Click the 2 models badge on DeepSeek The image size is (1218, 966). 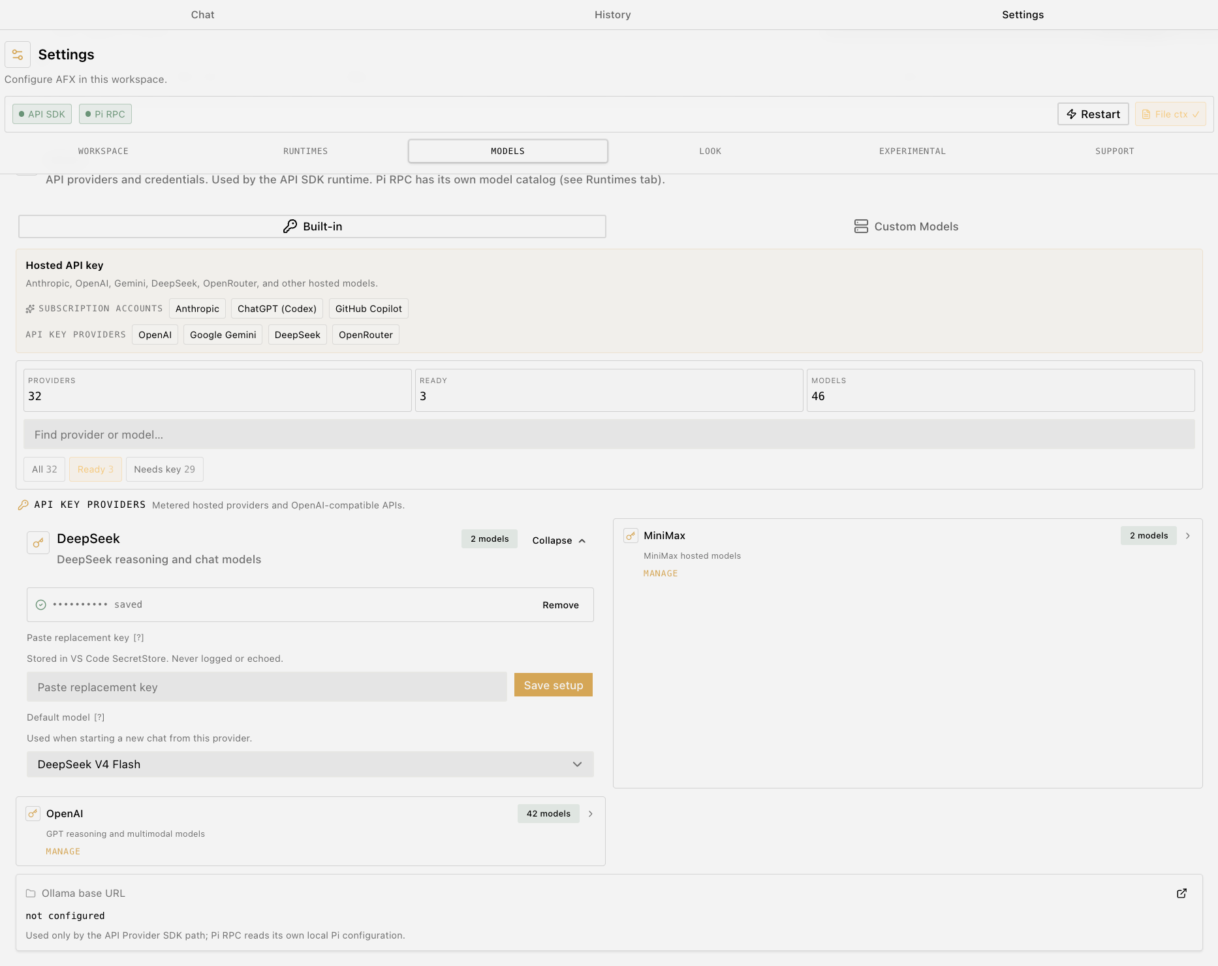pyautogui.click(x=490, y=539)
